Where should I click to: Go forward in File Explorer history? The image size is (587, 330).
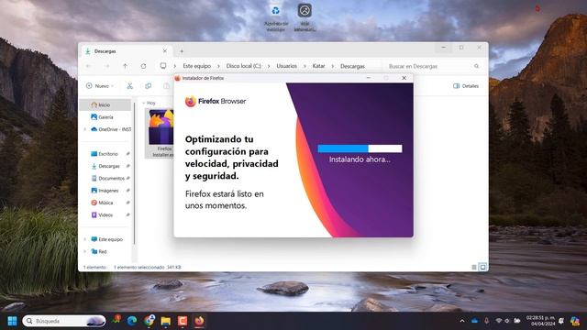(106, 66)
